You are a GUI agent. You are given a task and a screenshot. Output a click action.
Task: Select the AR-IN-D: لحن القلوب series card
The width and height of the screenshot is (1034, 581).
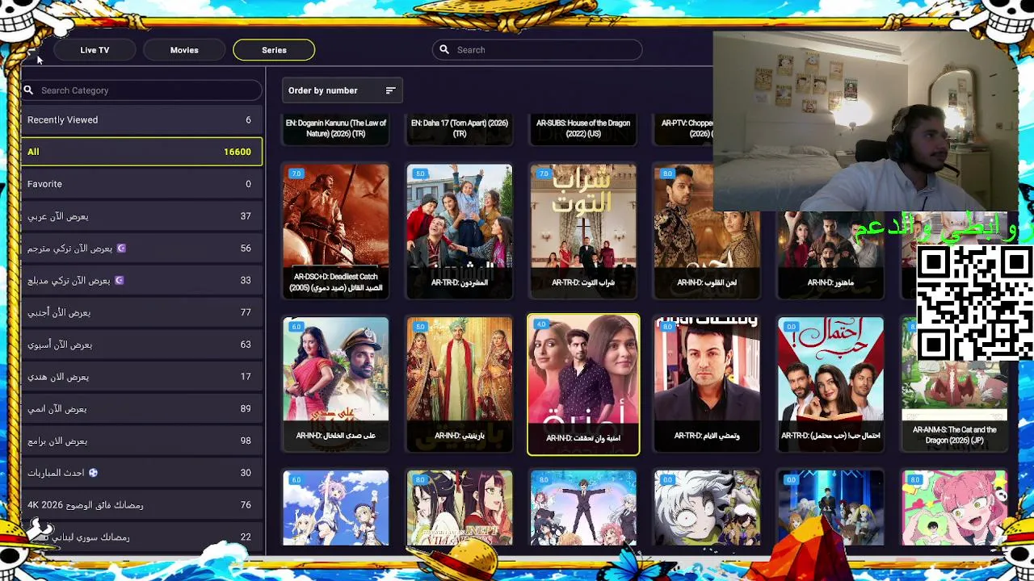point(707,232)
